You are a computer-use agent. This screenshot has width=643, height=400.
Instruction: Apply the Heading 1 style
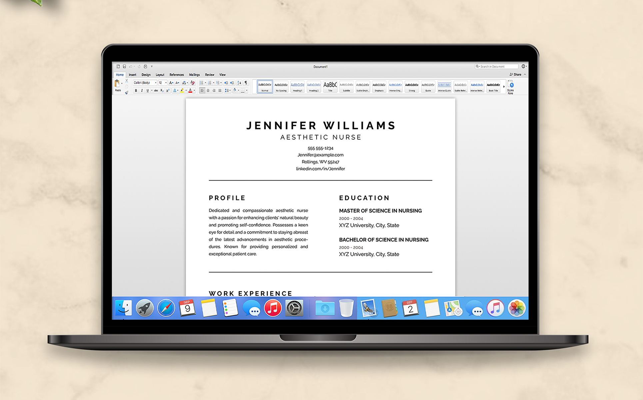click(297, 87)
